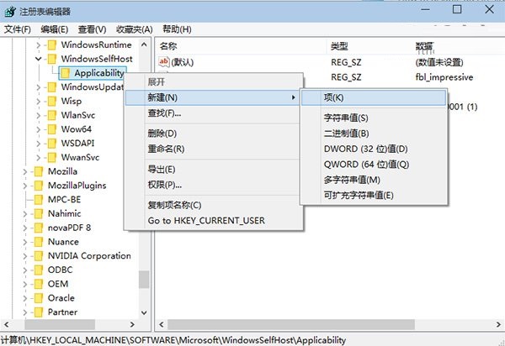505x346 pixels.
Task: Click the MPC-BE folder icon
Action: click(39, 200)
